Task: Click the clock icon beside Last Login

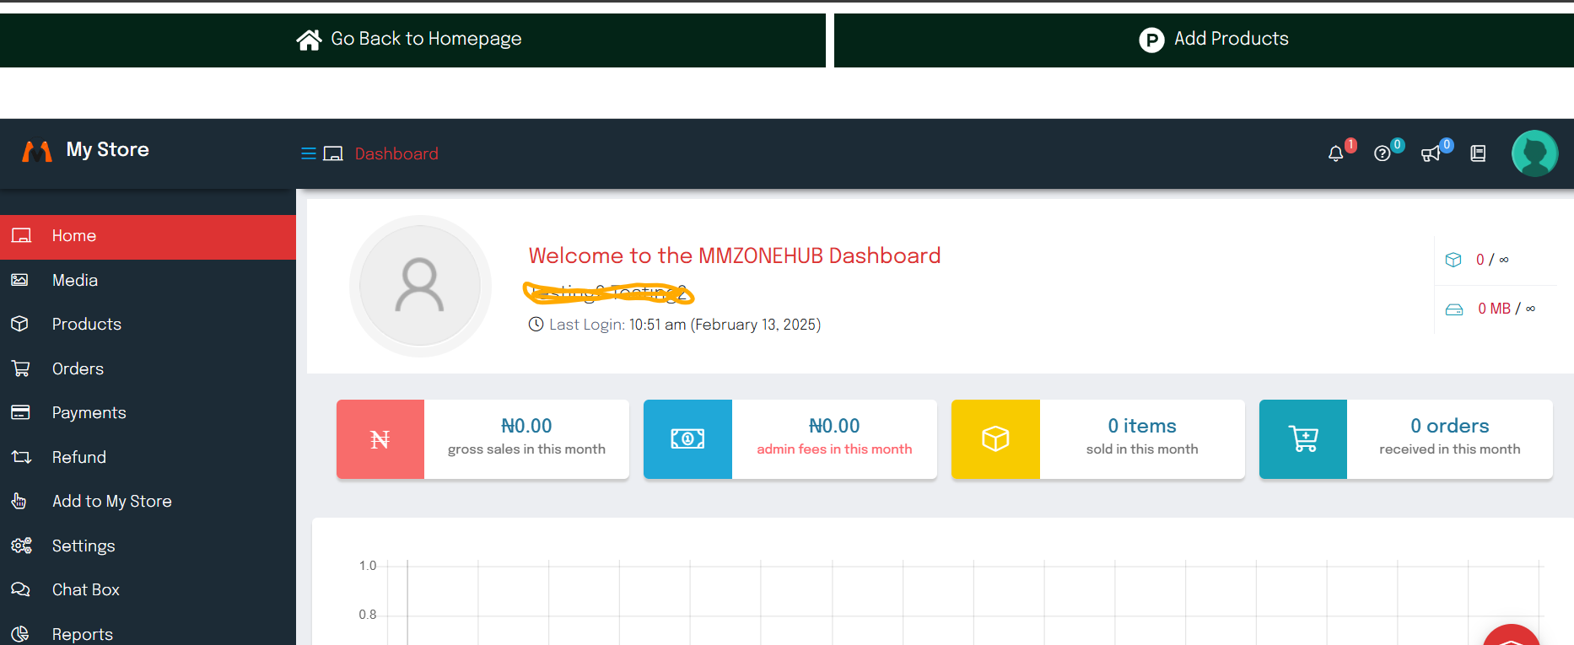Action: coord(536,325)
